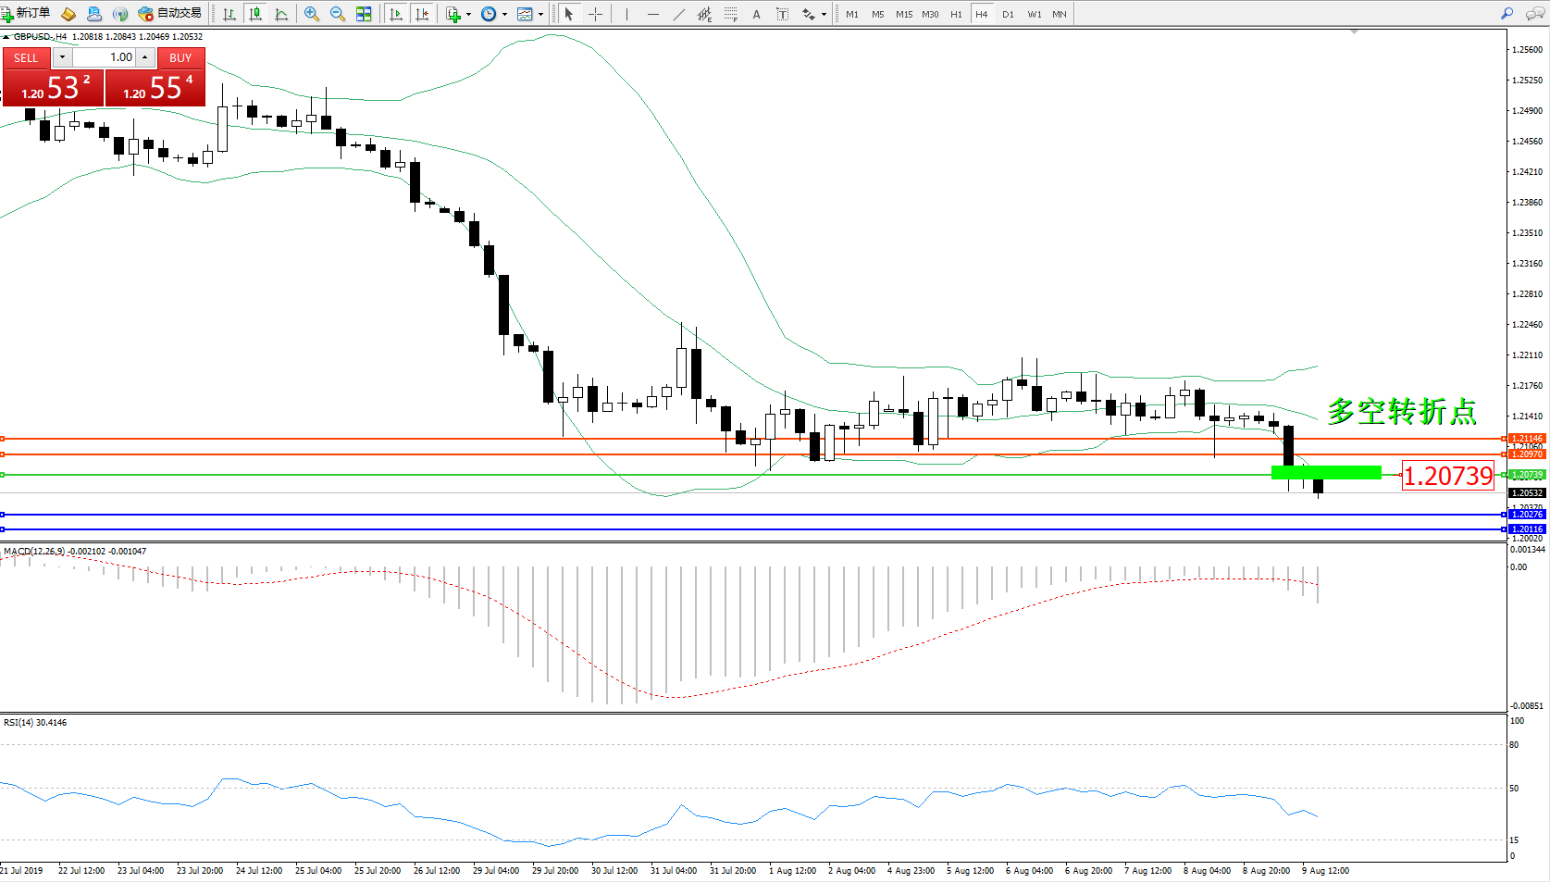1550x883 pixels.
Task: Select the crosshair tool
Action: click(x=595, y=14)
